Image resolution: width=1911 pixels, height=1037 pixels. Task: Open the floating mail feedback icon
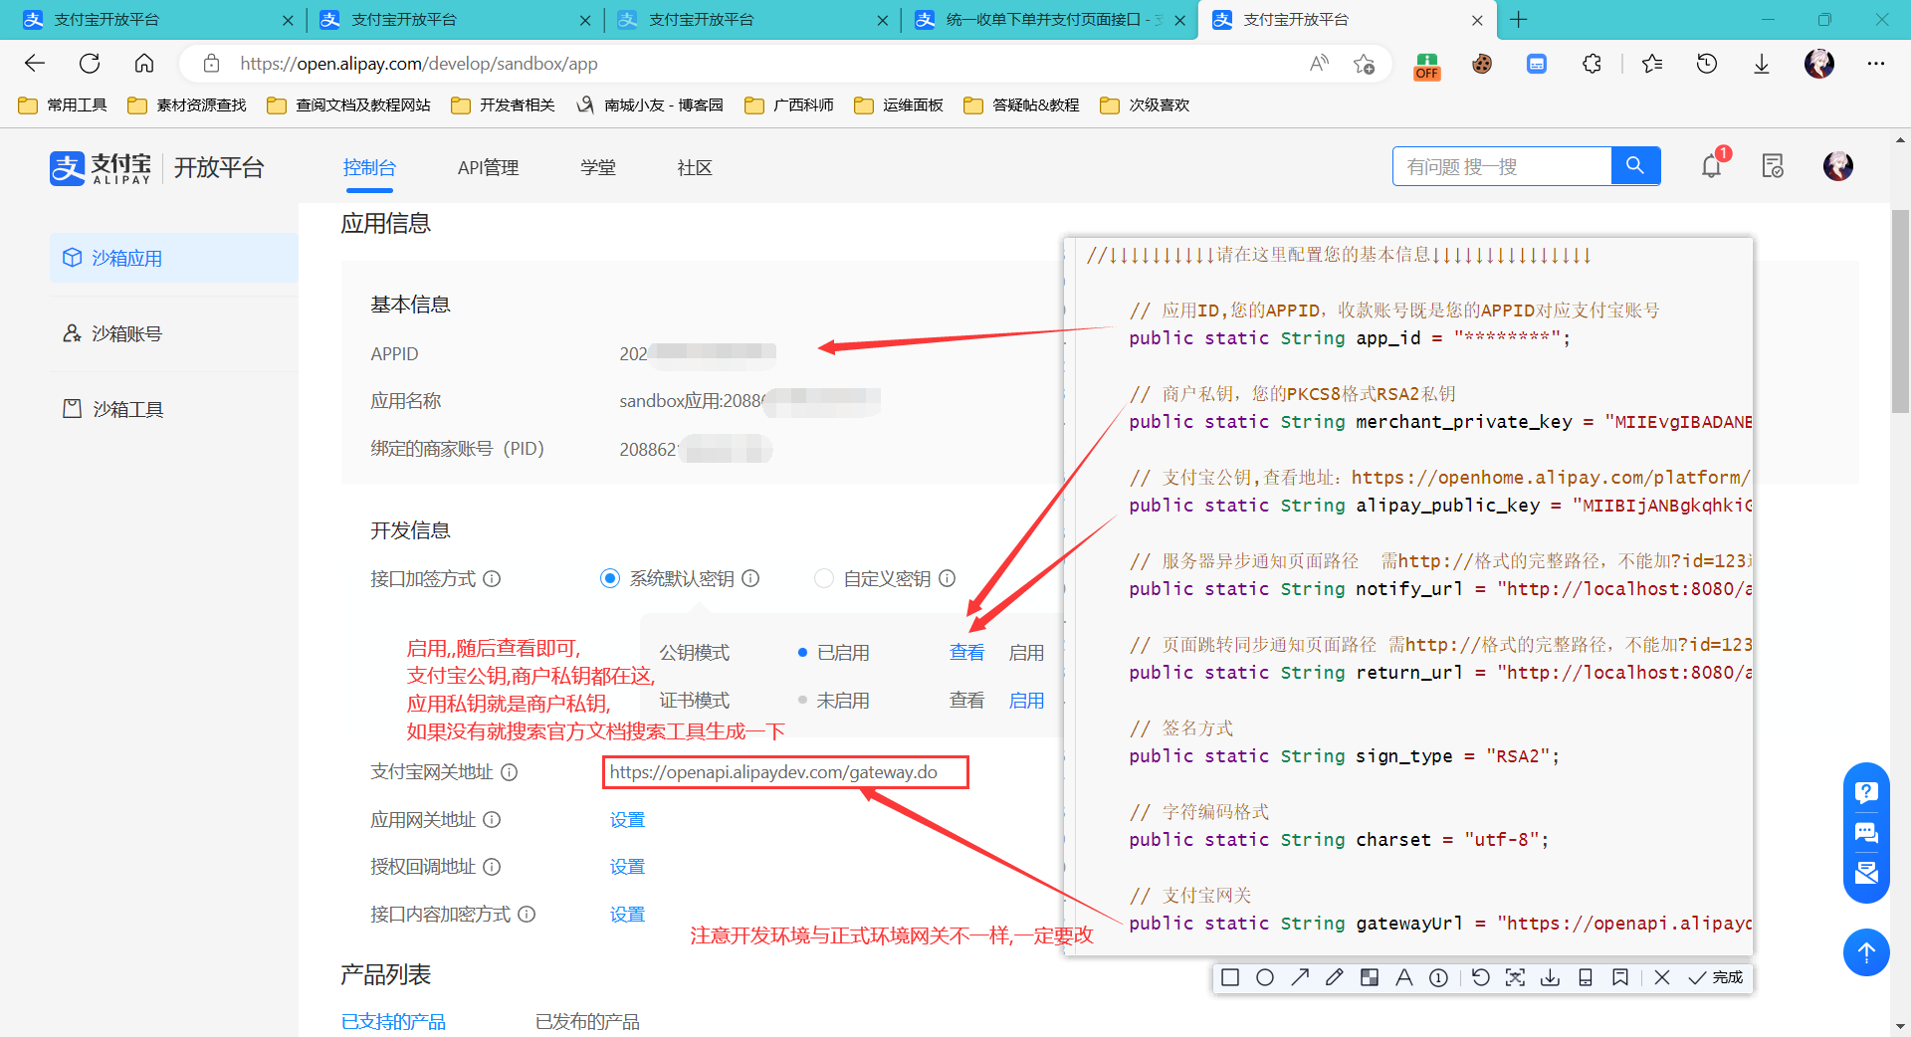1866,873
